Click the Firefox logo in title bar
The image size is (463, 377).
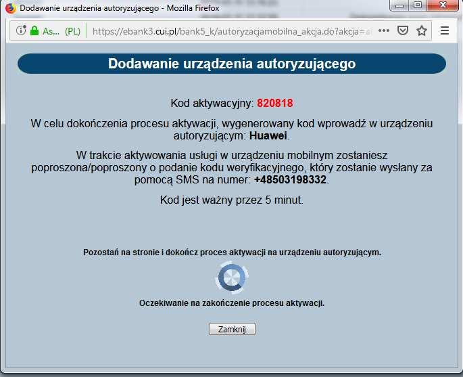[10, 8]
